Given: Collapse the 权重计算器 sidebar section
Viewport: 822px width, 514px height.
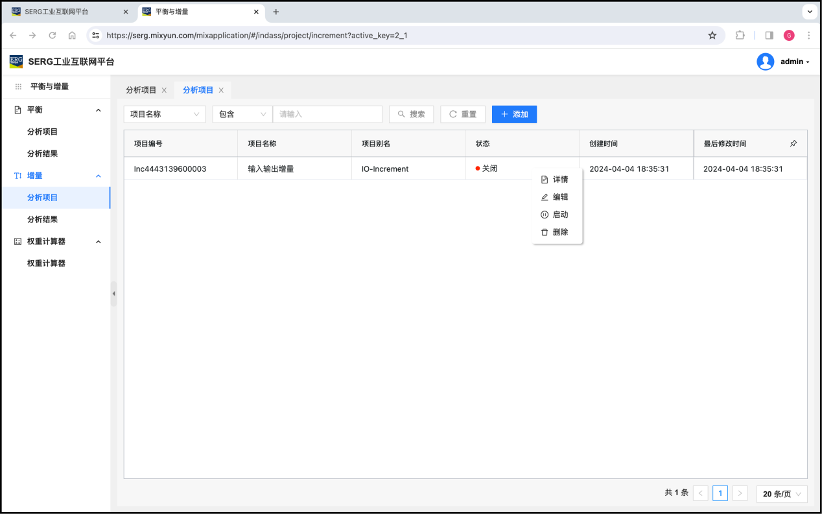Looking at the screenshot, I should coord(99,242).
